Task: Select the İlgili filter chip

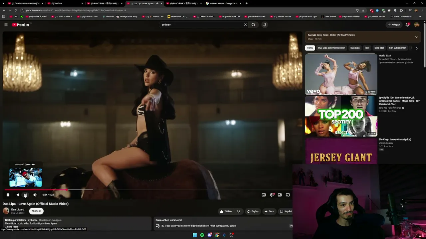Action: click(367, 48)
